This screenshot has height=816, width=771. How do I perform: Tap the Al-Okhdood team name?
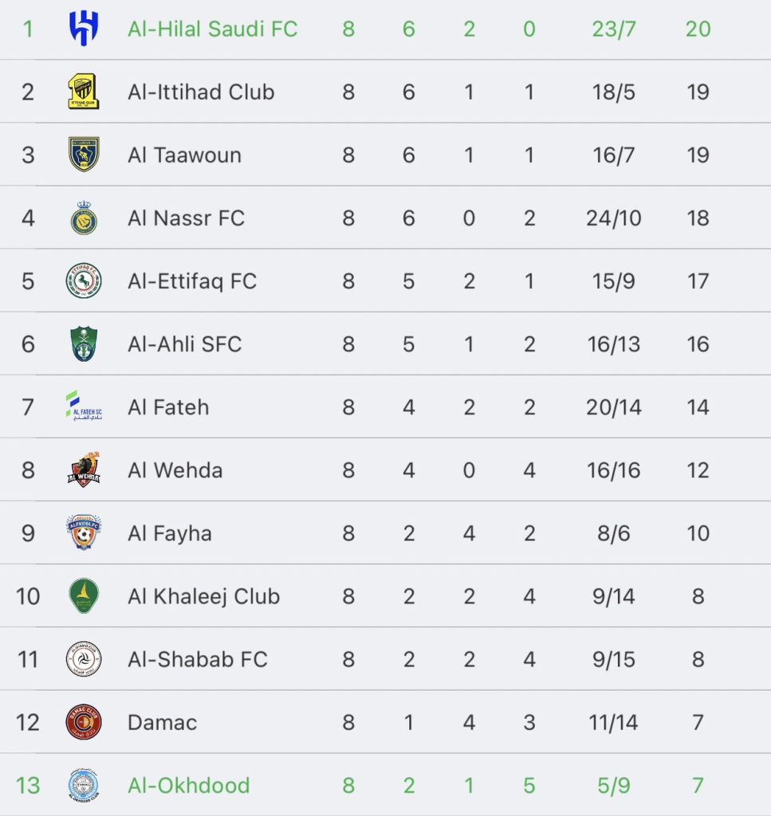(188, 785)
